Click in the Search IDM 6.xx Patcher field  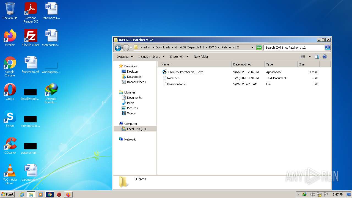click(294, 48)
